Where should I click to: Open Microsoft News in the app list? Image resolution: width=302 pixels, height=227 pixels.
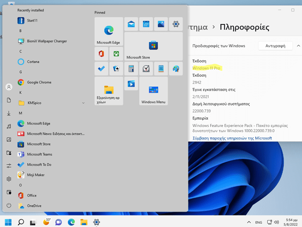[x=51, y=134]
